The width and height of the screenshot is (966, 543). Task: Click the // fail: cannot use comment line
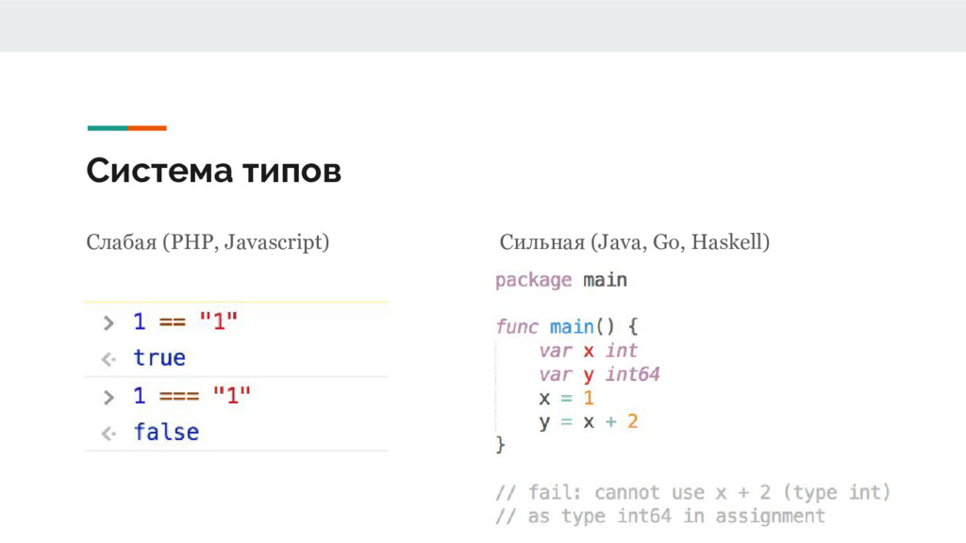click(x=693, y=492)
